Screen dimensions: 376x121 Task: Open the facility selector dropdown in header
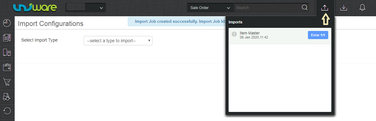(x=86, y=8)
